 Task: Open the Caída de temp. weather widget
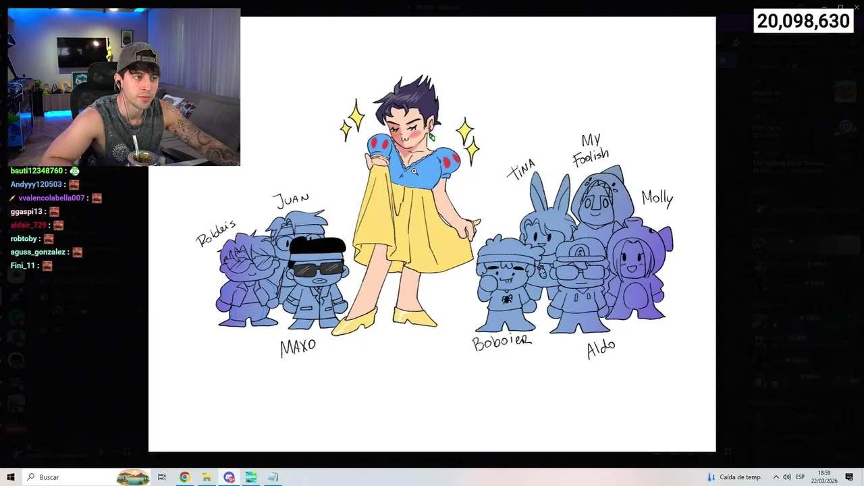(x=734, y=477)
